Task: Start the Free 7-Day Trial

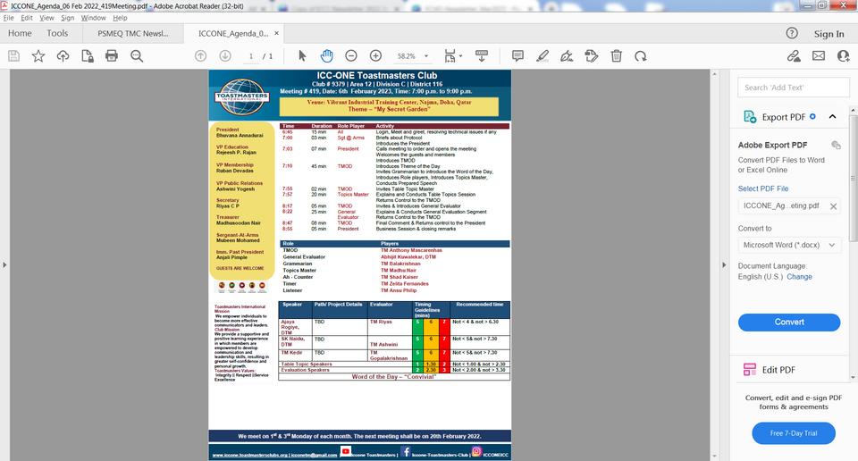Action: pyautogui.click(x=794, y=433)
